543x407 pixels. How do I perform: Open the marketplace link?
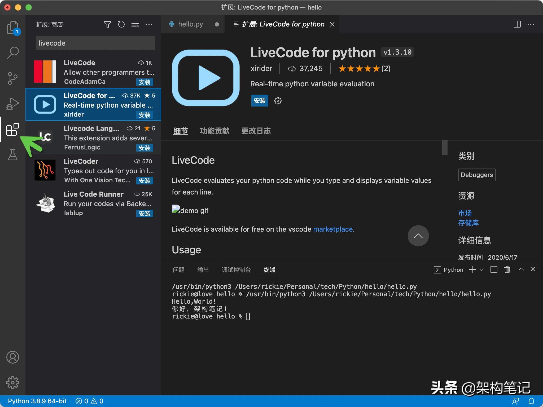tap(333, 229)
